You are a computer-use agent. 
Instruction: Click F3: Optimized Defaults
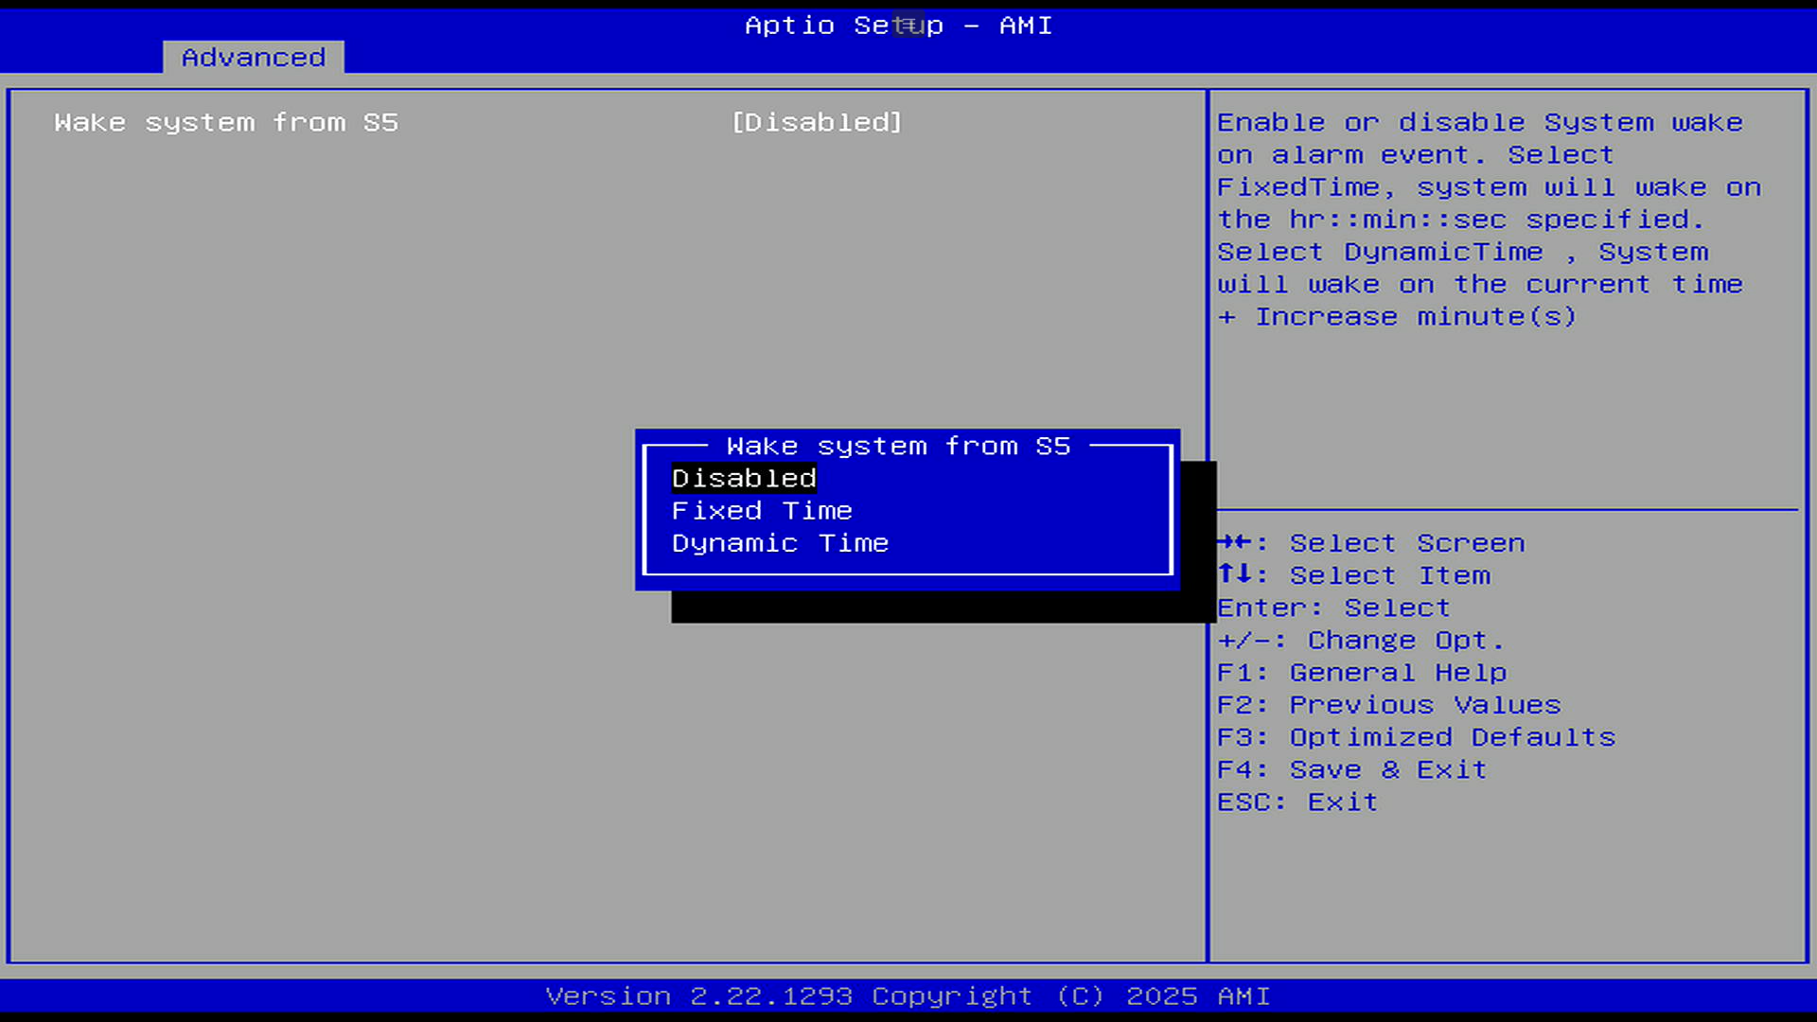1416,737
